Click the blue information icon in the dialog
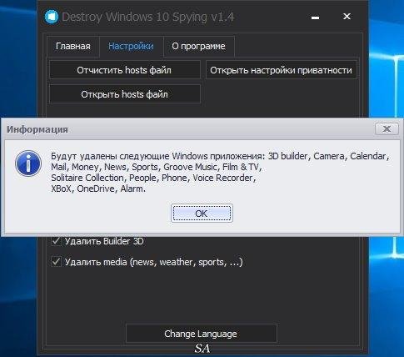Viewport: 404px width, 357px height. 28,163
